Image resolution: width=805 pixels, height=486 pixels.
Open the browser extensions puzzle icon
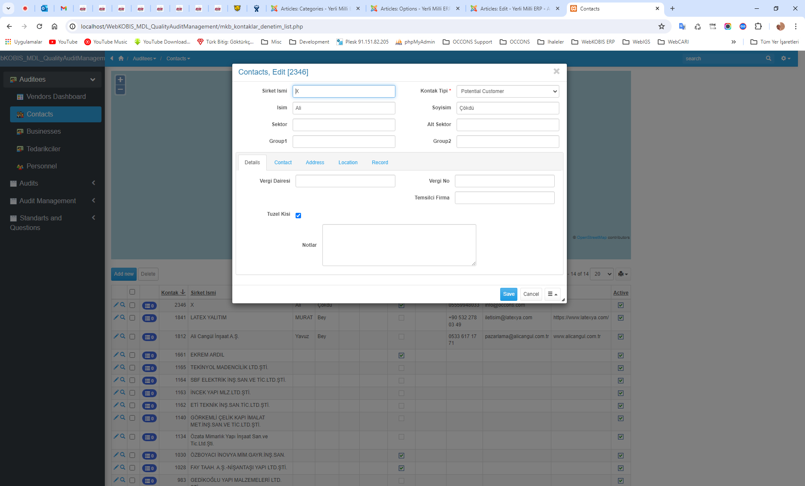[x=758, y=26]
